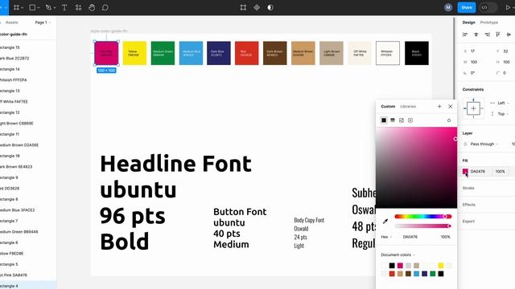This screenshot has width=515, height=289.
Task: Pick the green document color swatch
Action: coord(433,274)
